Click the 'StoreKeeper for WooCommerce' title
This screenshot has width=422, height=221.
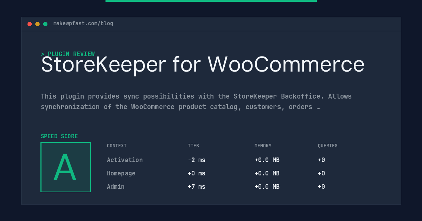point(203,65)
